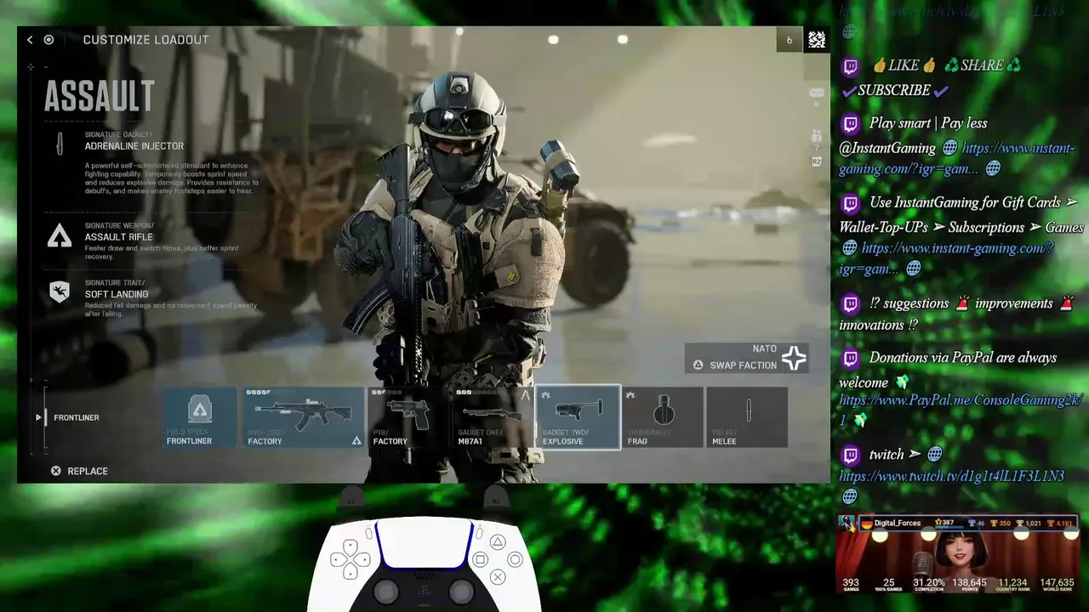Click the Twitch icon beside twitch link message

click(850, 455)
